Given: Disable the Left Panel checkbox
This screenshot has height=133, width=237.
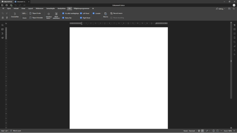Looking at the screenshot, I should [x=81, y=13].
